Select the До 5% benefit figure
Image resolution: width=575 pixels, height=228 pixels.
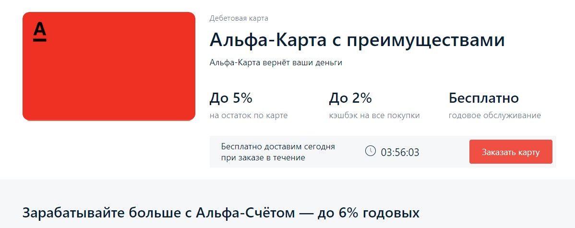click(231, 98)
